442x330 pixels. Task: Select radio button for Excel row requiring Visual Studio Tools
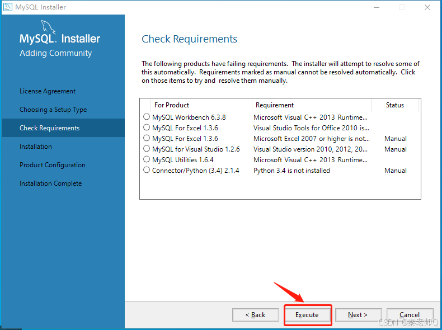coord(146,128)
